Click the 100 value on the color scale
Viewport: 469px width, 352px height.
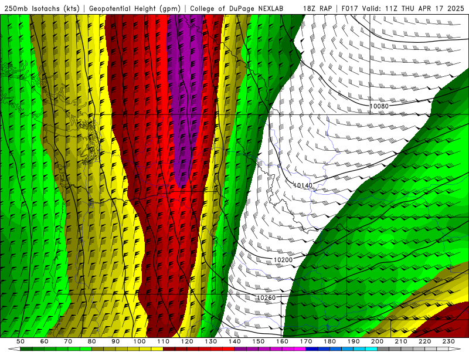tap(140, 341)
